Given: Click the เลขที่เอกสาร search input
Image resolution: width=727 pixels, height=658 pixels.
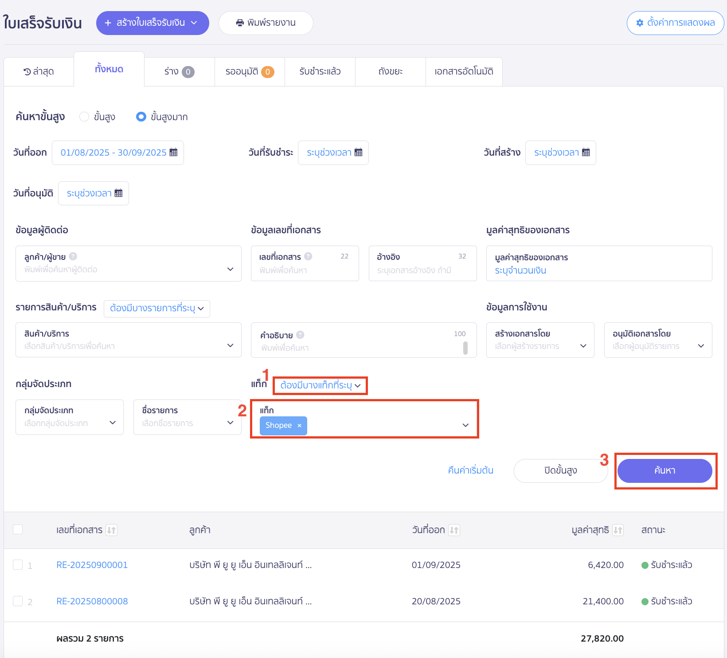Looking at the screenshot, I should [305, 263].
